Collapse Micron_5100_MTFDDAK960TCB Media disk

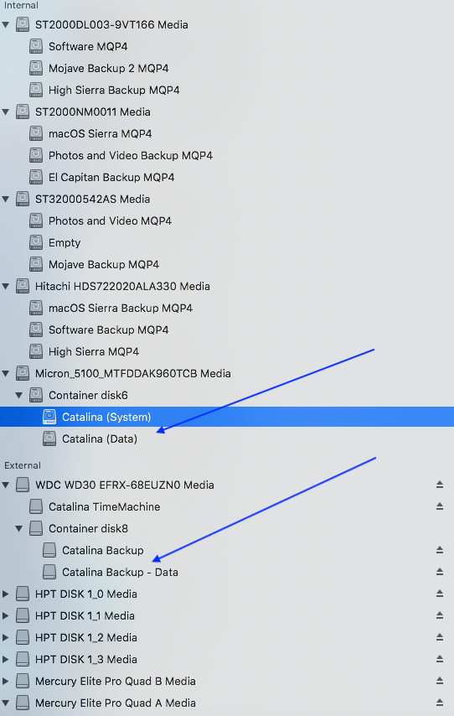click(6, 374)
